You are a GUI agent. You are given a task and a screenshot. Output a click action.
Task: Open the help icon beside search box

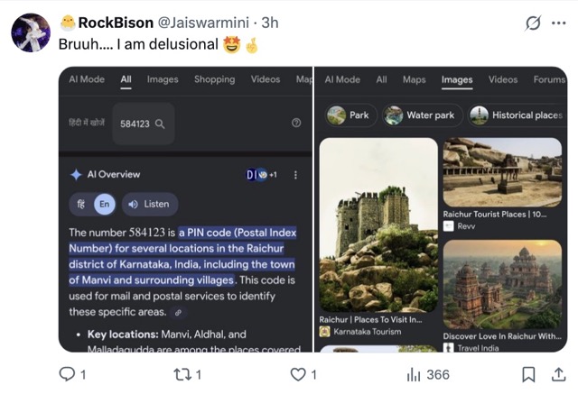pyautogui.click(x=295, y=124)
